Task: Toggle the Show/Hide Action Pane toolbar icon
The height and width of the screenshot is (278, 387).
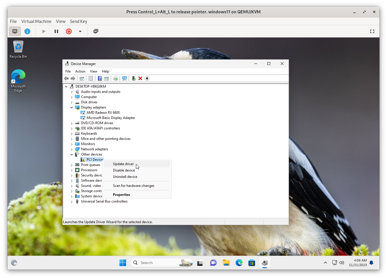Action: coord(107,78)
